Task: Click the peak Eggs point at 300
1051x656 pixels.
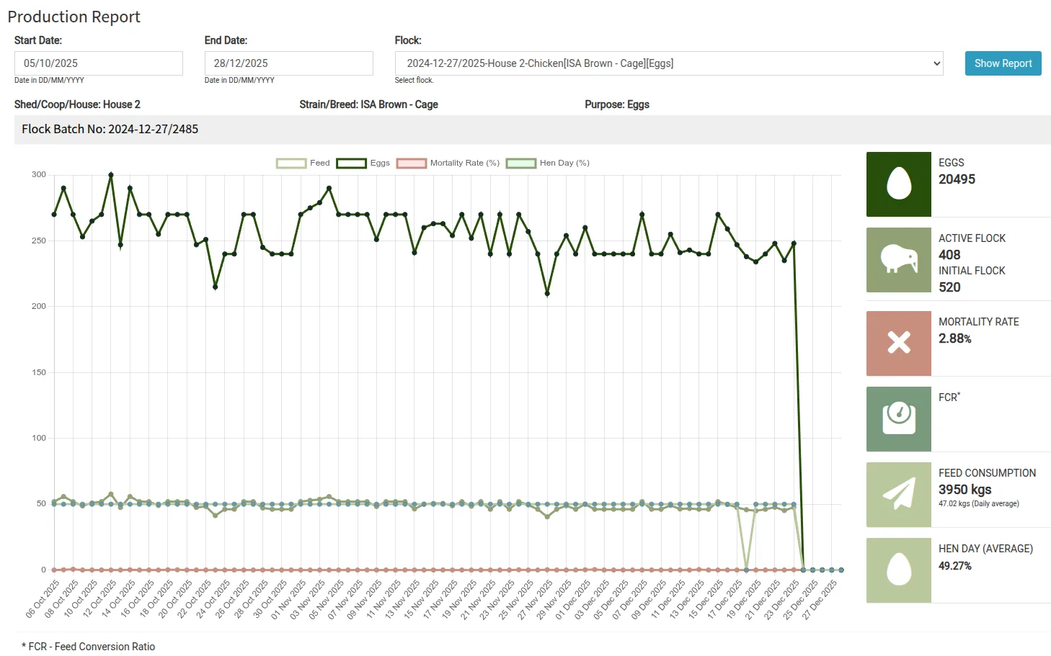Action: (111, 175)
